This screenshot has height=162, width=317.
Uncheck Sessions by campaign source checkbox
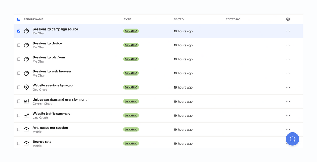click(19, 31)
